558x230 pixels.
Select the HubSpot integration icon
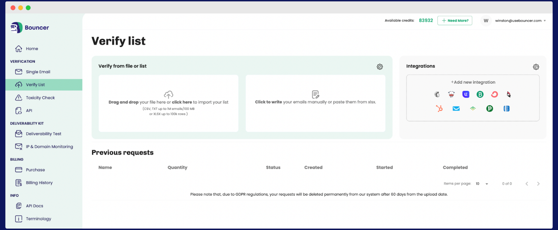click(439, 108)
